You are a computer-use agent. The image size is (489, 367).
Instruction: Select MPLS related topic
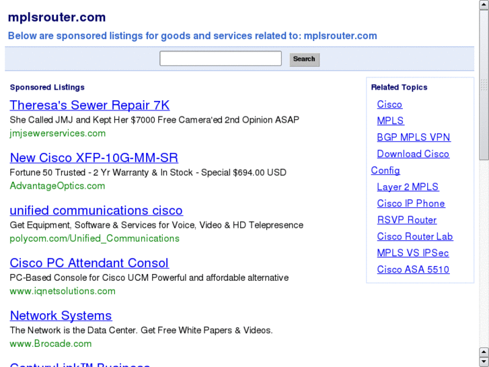390,121
